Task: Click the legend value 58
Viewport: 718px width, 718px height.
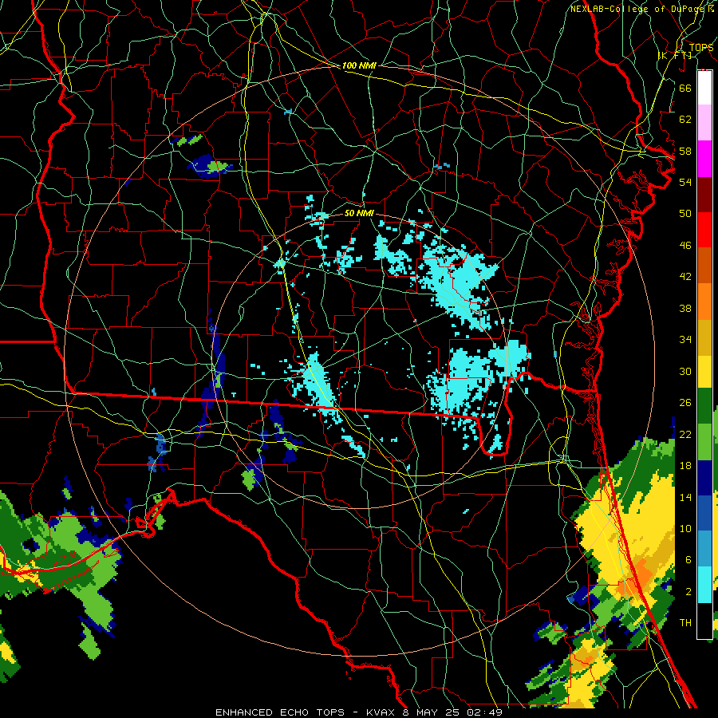Action: [x=685, y=151]
